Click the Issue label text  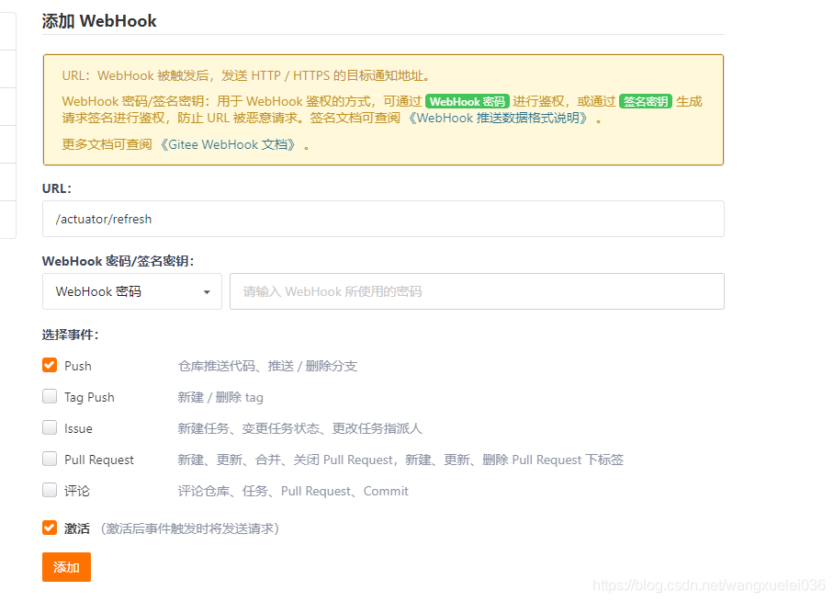coord(78,428)
